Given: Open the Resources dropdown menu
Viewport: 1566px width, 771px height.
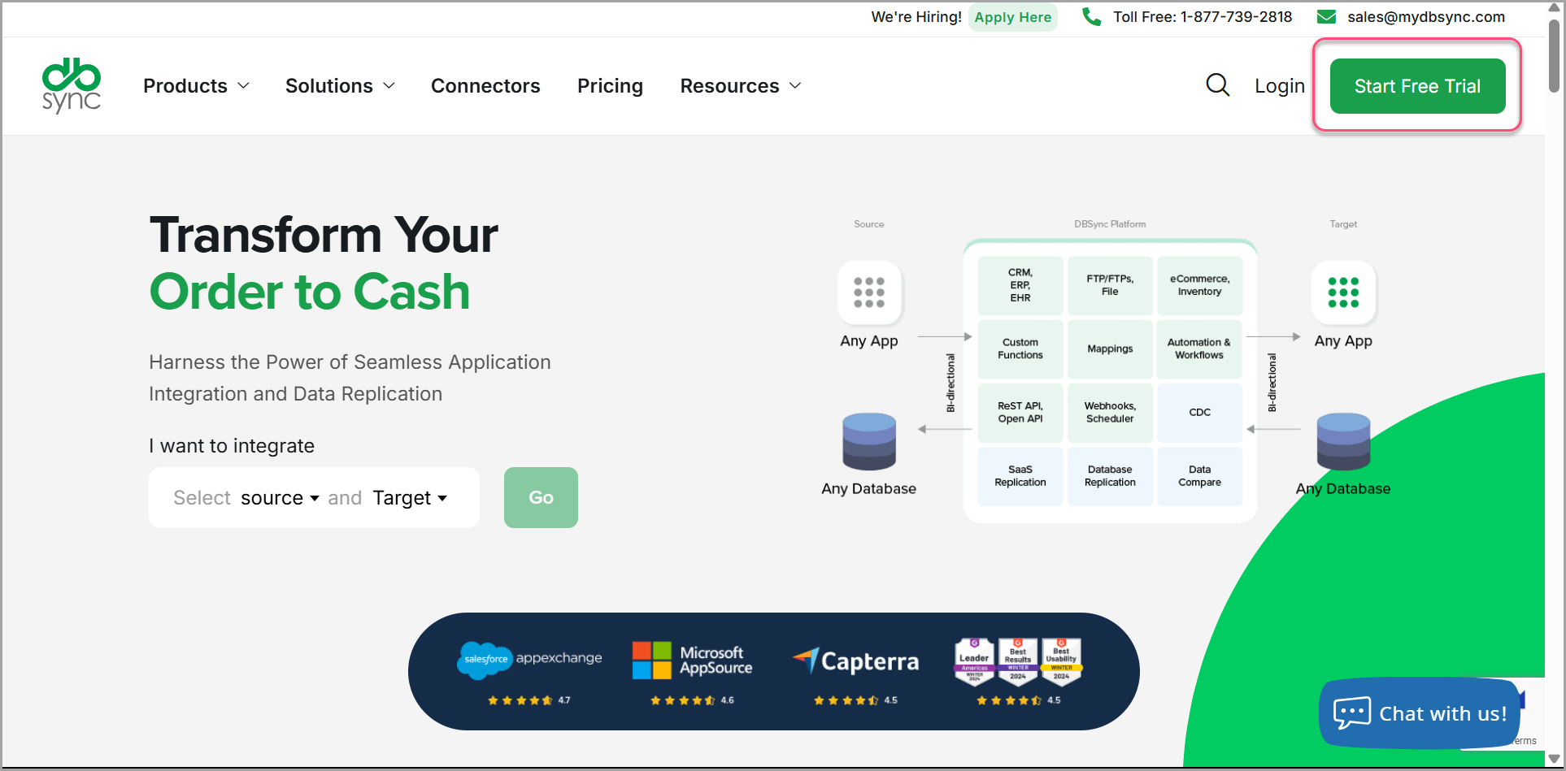Looking at the screenshot, I should 740,86.
